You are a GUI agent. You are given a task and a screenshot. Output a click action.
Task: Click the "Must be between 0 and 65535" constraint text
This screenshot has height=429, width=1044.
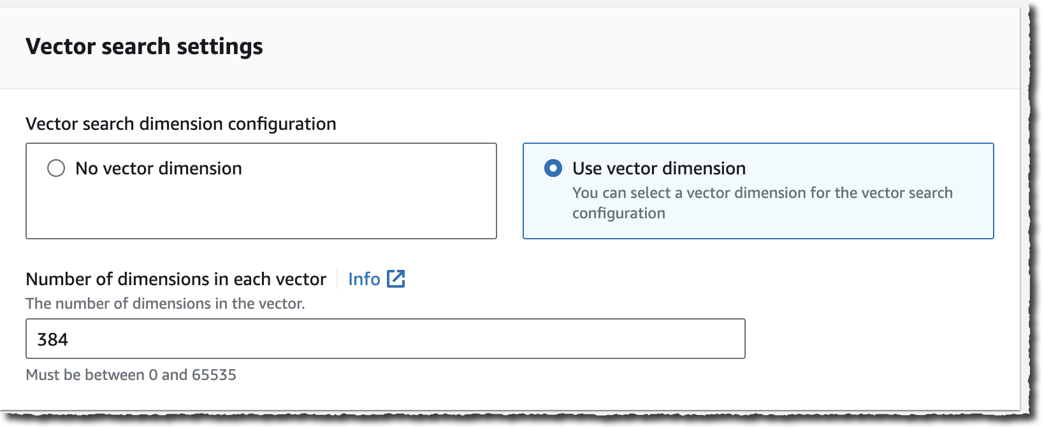pyautogui.click(x=131, y=375)
